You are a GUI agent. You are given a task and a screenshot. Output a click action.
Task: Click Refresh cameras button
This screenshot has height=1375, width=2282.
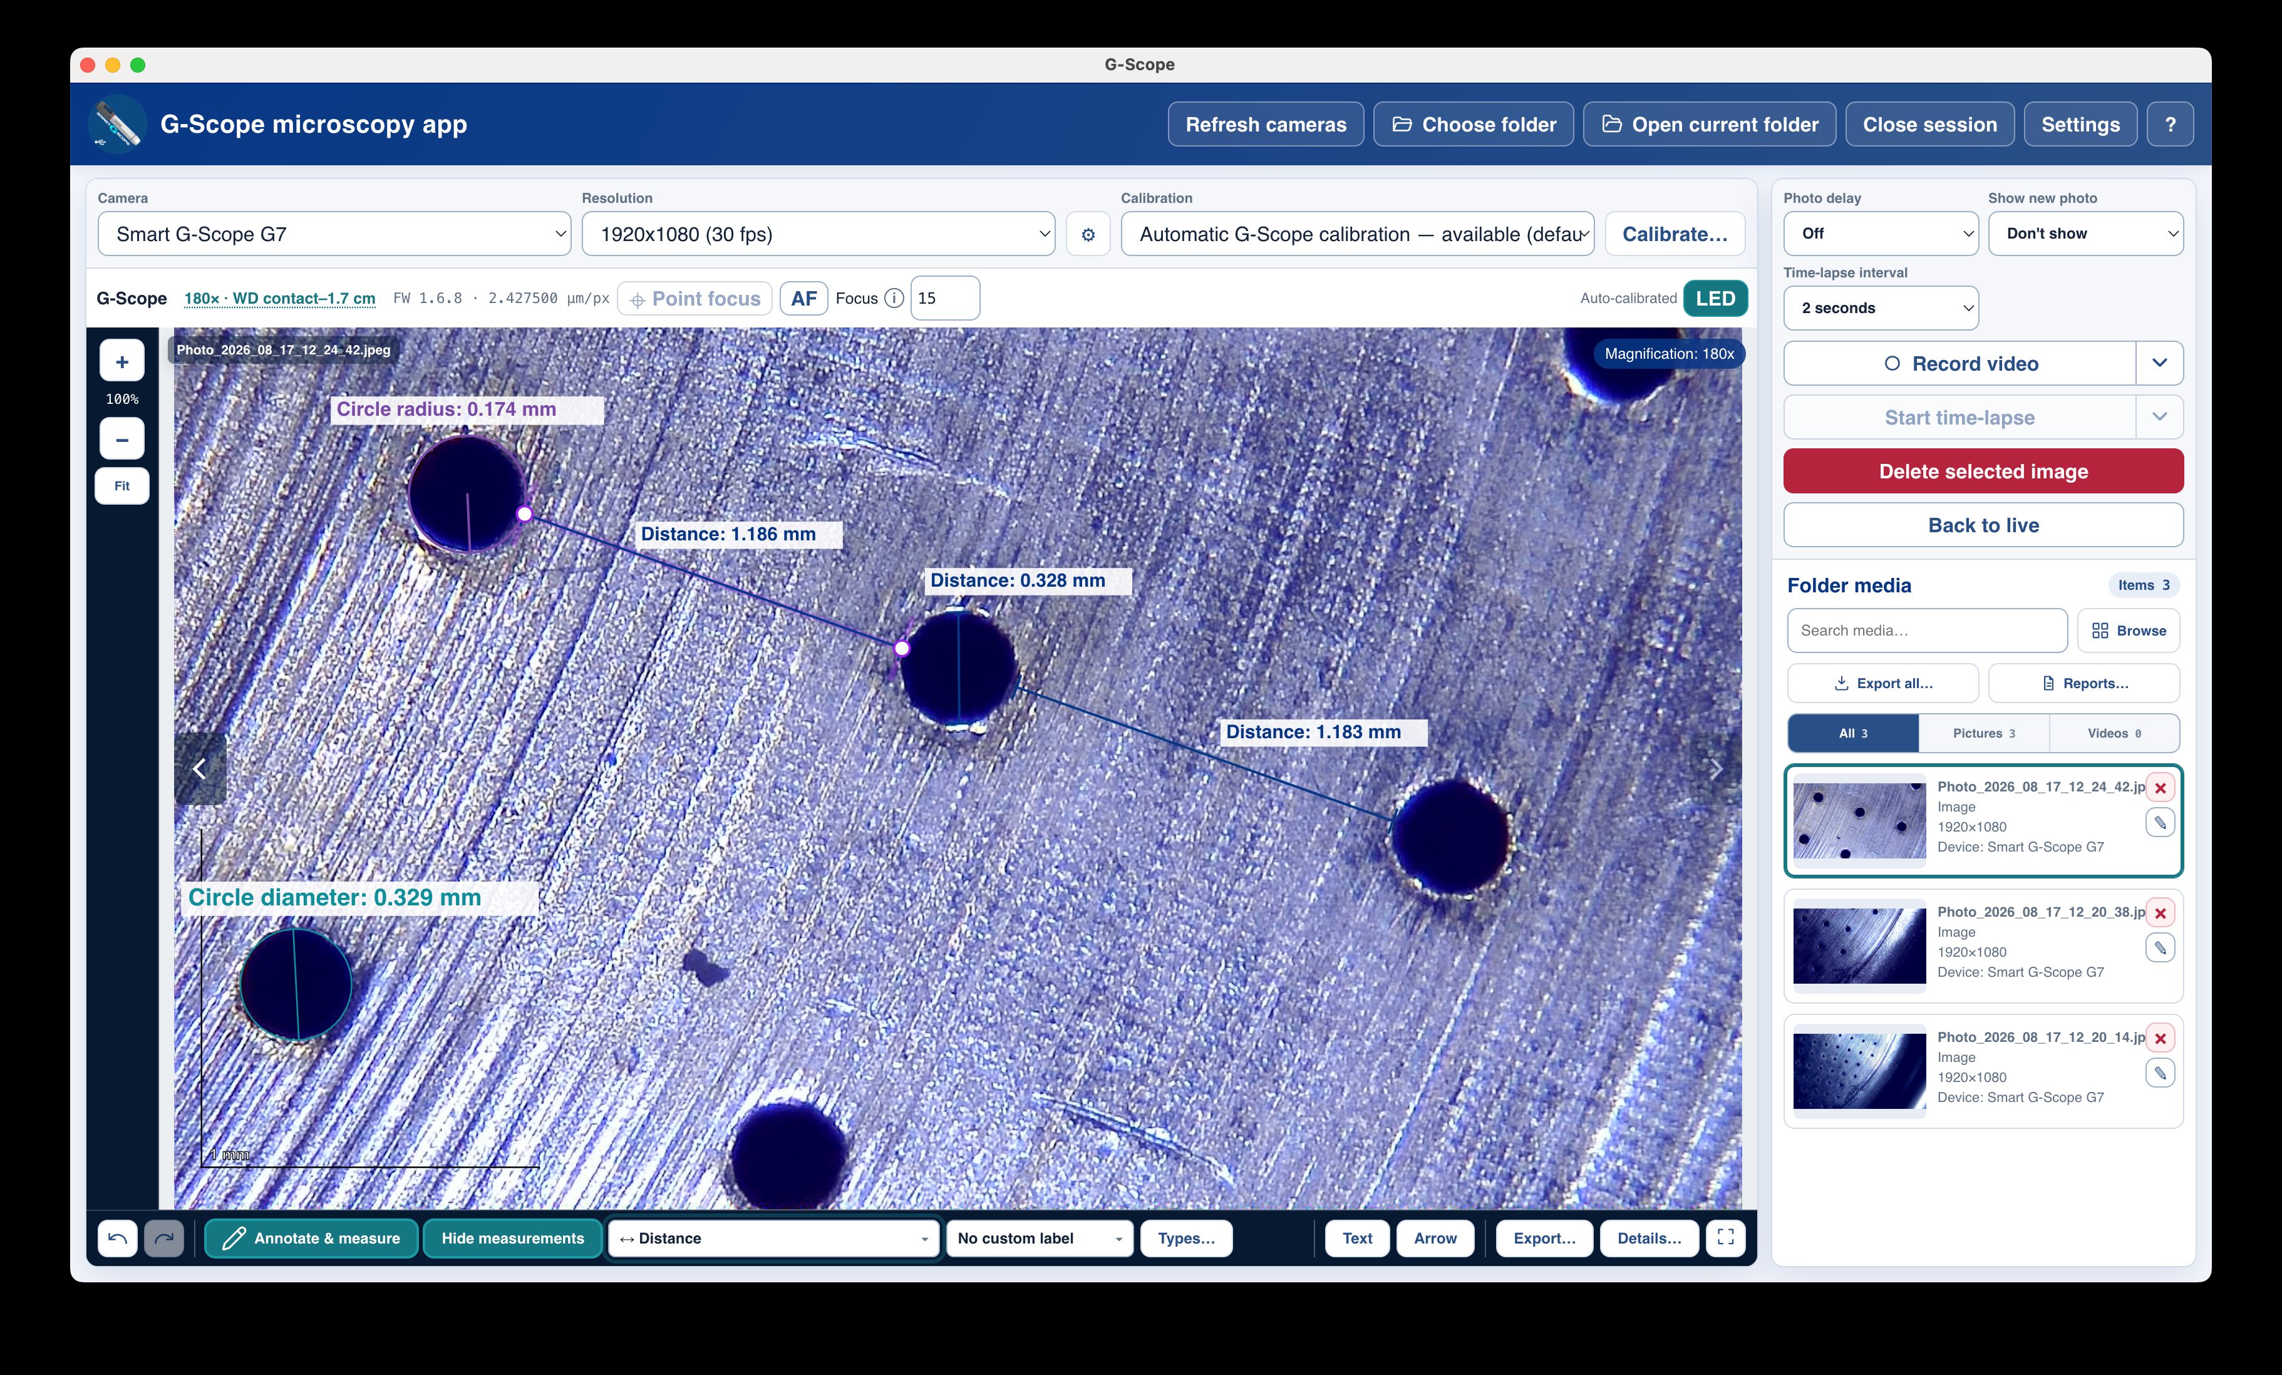pyautogui.click(x=1265, y=124)
